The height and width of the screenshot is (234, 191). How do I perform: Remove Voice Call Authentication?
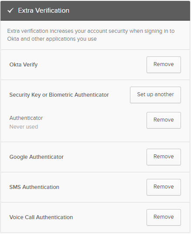pos(164,217)
